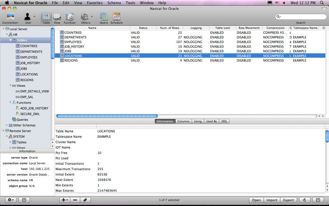Image resolution: width=329 pixels, height=206 pixels.
Task: Select the View toolbar icon
Action: [x=57, y=17]
